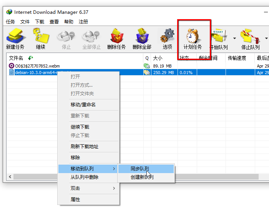
Task: Click the green sort arrow beside 文件名
Action: pos(30,58)
